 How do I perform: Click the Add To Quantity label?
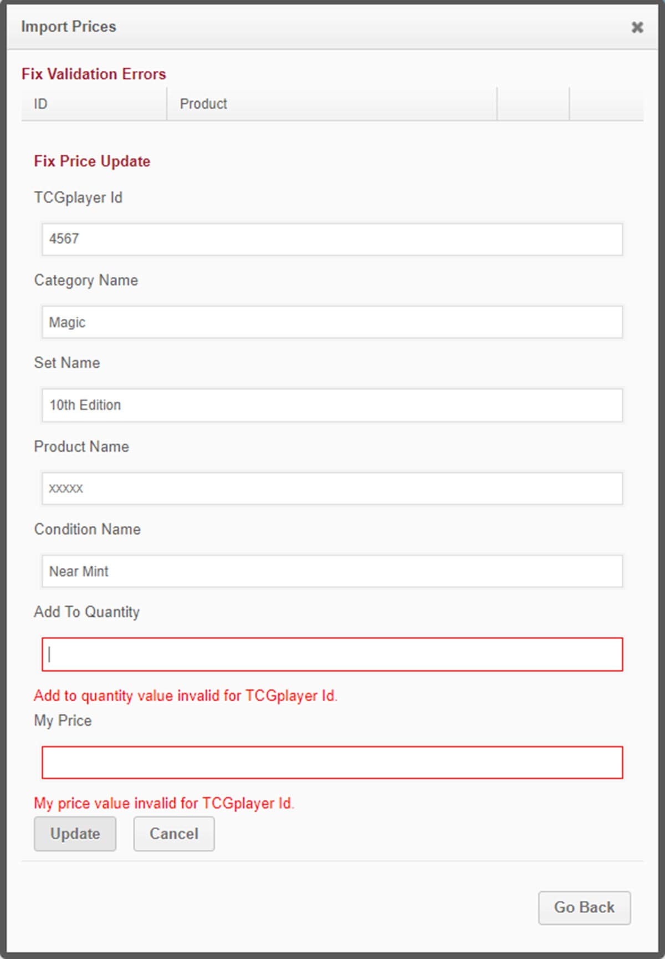(x=86, y=612)
